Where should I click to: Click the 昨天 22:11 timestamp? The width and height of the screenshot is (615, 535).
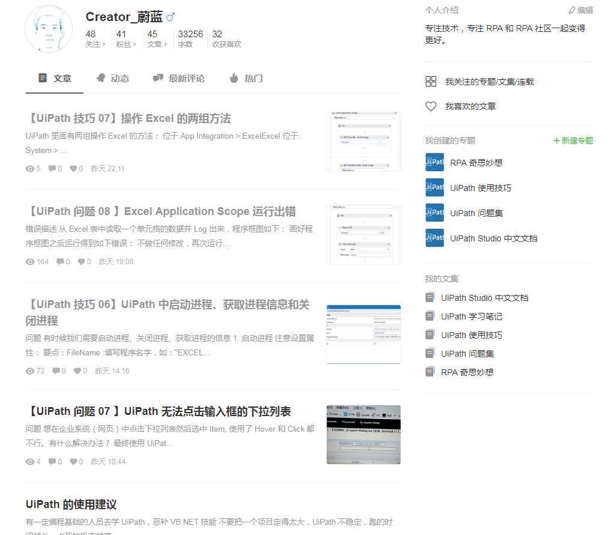pos(108,169)
